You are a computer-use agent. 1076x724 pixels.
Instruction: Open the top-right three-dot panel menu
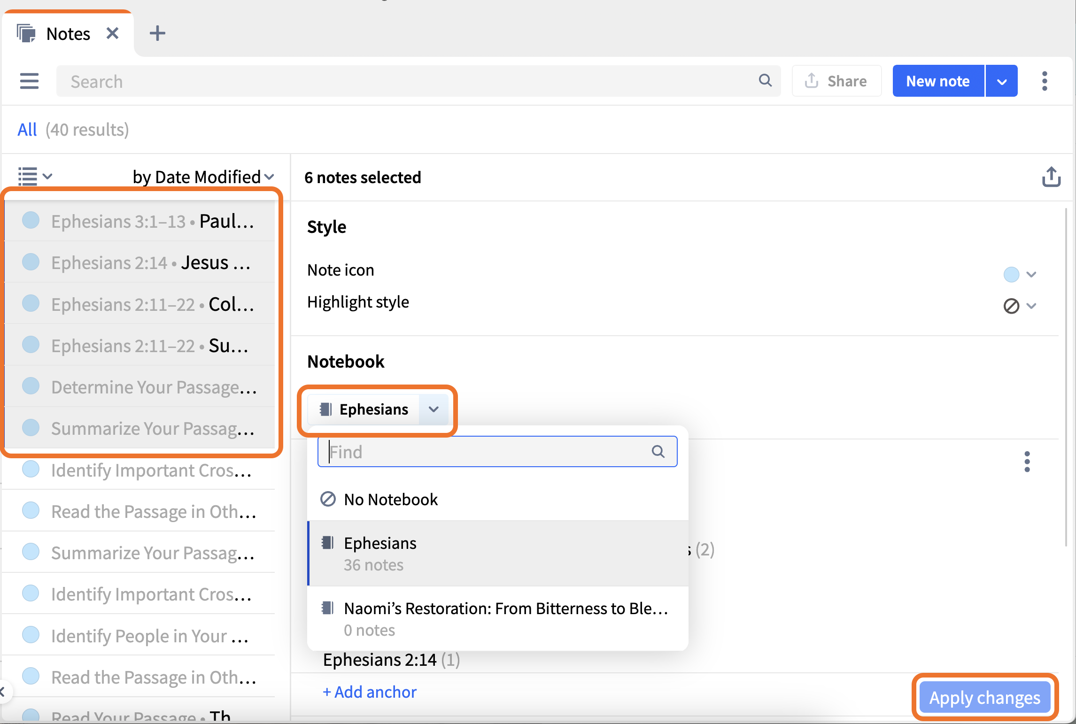(x=1044, y=81)
